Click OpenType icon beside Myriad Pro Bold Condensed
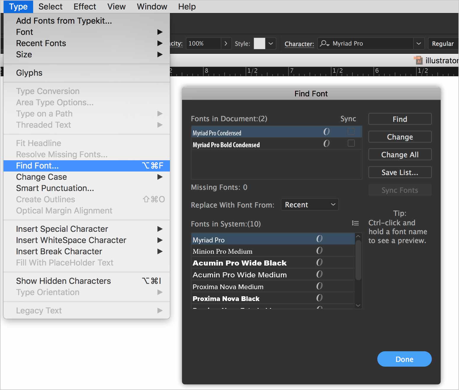The height and width of the screenshot is (390, 459). click(326, 144)
